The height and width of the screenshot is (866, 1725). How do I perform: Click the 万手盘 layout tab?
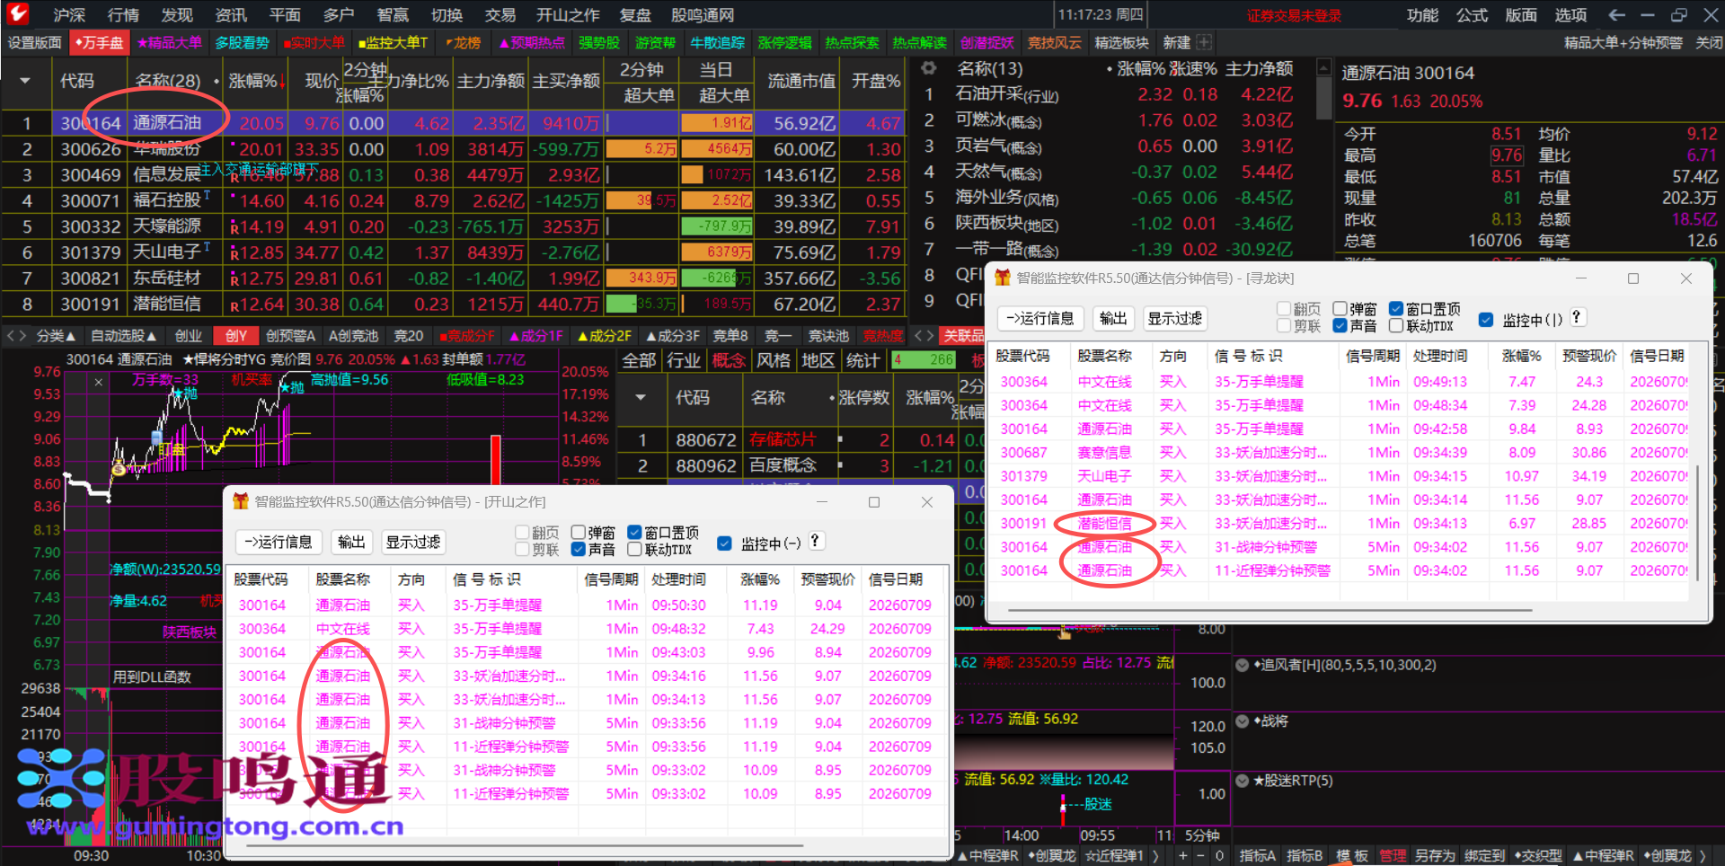[99, 42]
